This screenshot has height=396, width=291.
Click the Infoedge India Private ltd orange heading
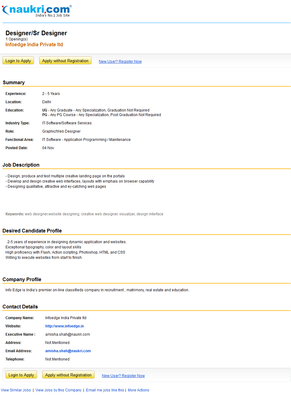[34, 44]
